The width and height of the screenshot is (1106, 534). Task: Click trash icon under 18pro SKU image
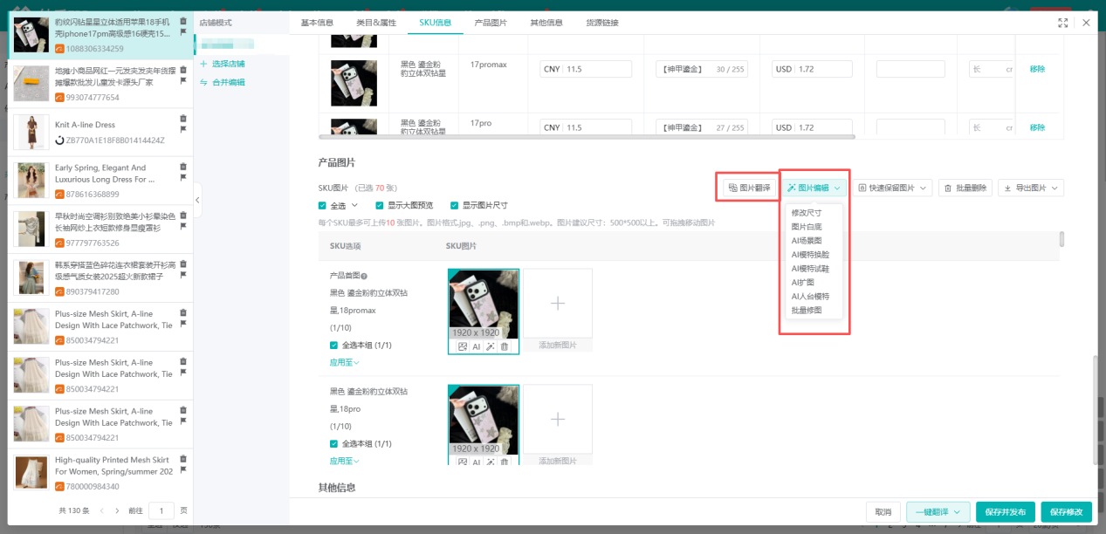505,461
